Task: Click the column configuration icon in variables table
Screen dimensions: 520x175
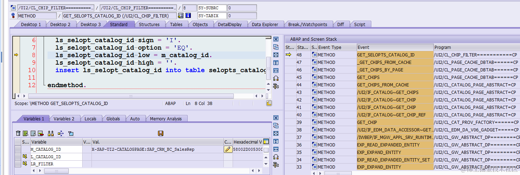Action: pos(266,142)
